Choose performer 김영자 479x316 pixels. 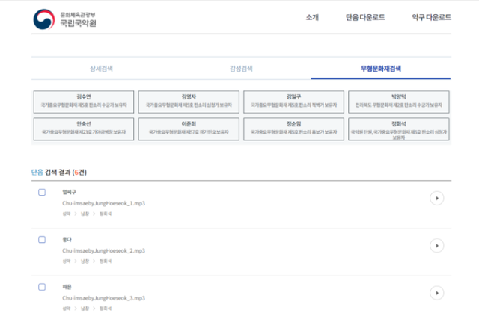[189, 102]
